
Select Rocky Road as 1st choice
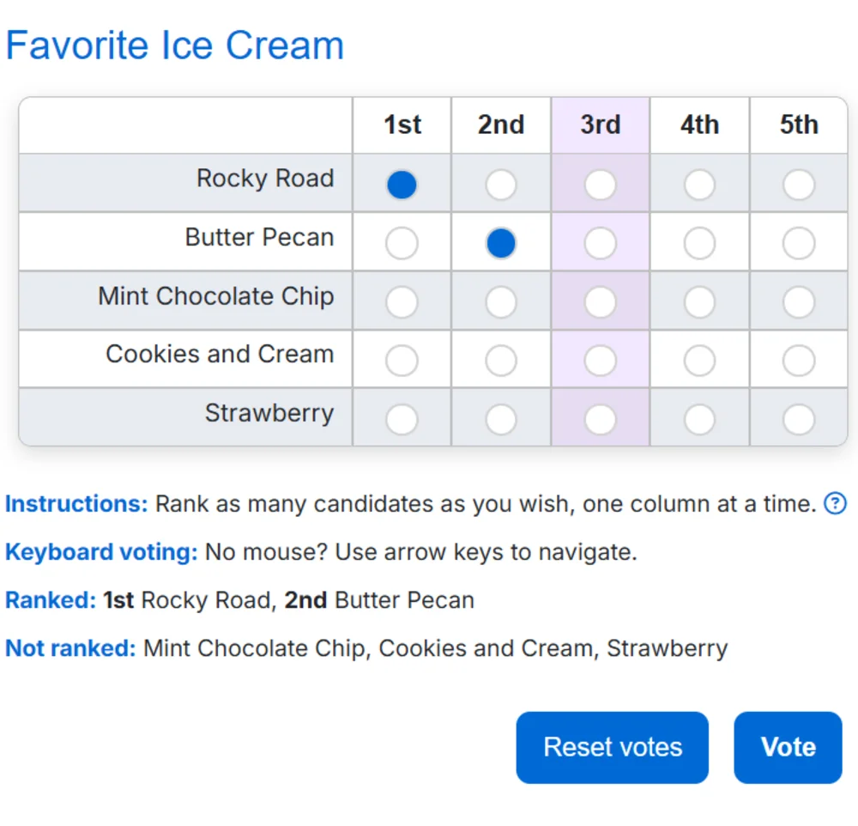click(401, 184)
